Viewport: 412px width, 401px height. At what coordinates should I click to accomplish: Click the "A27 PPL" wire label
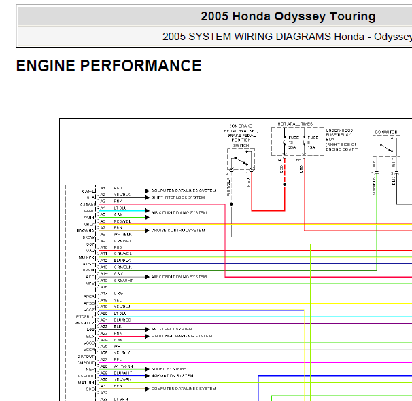(111, 360)
